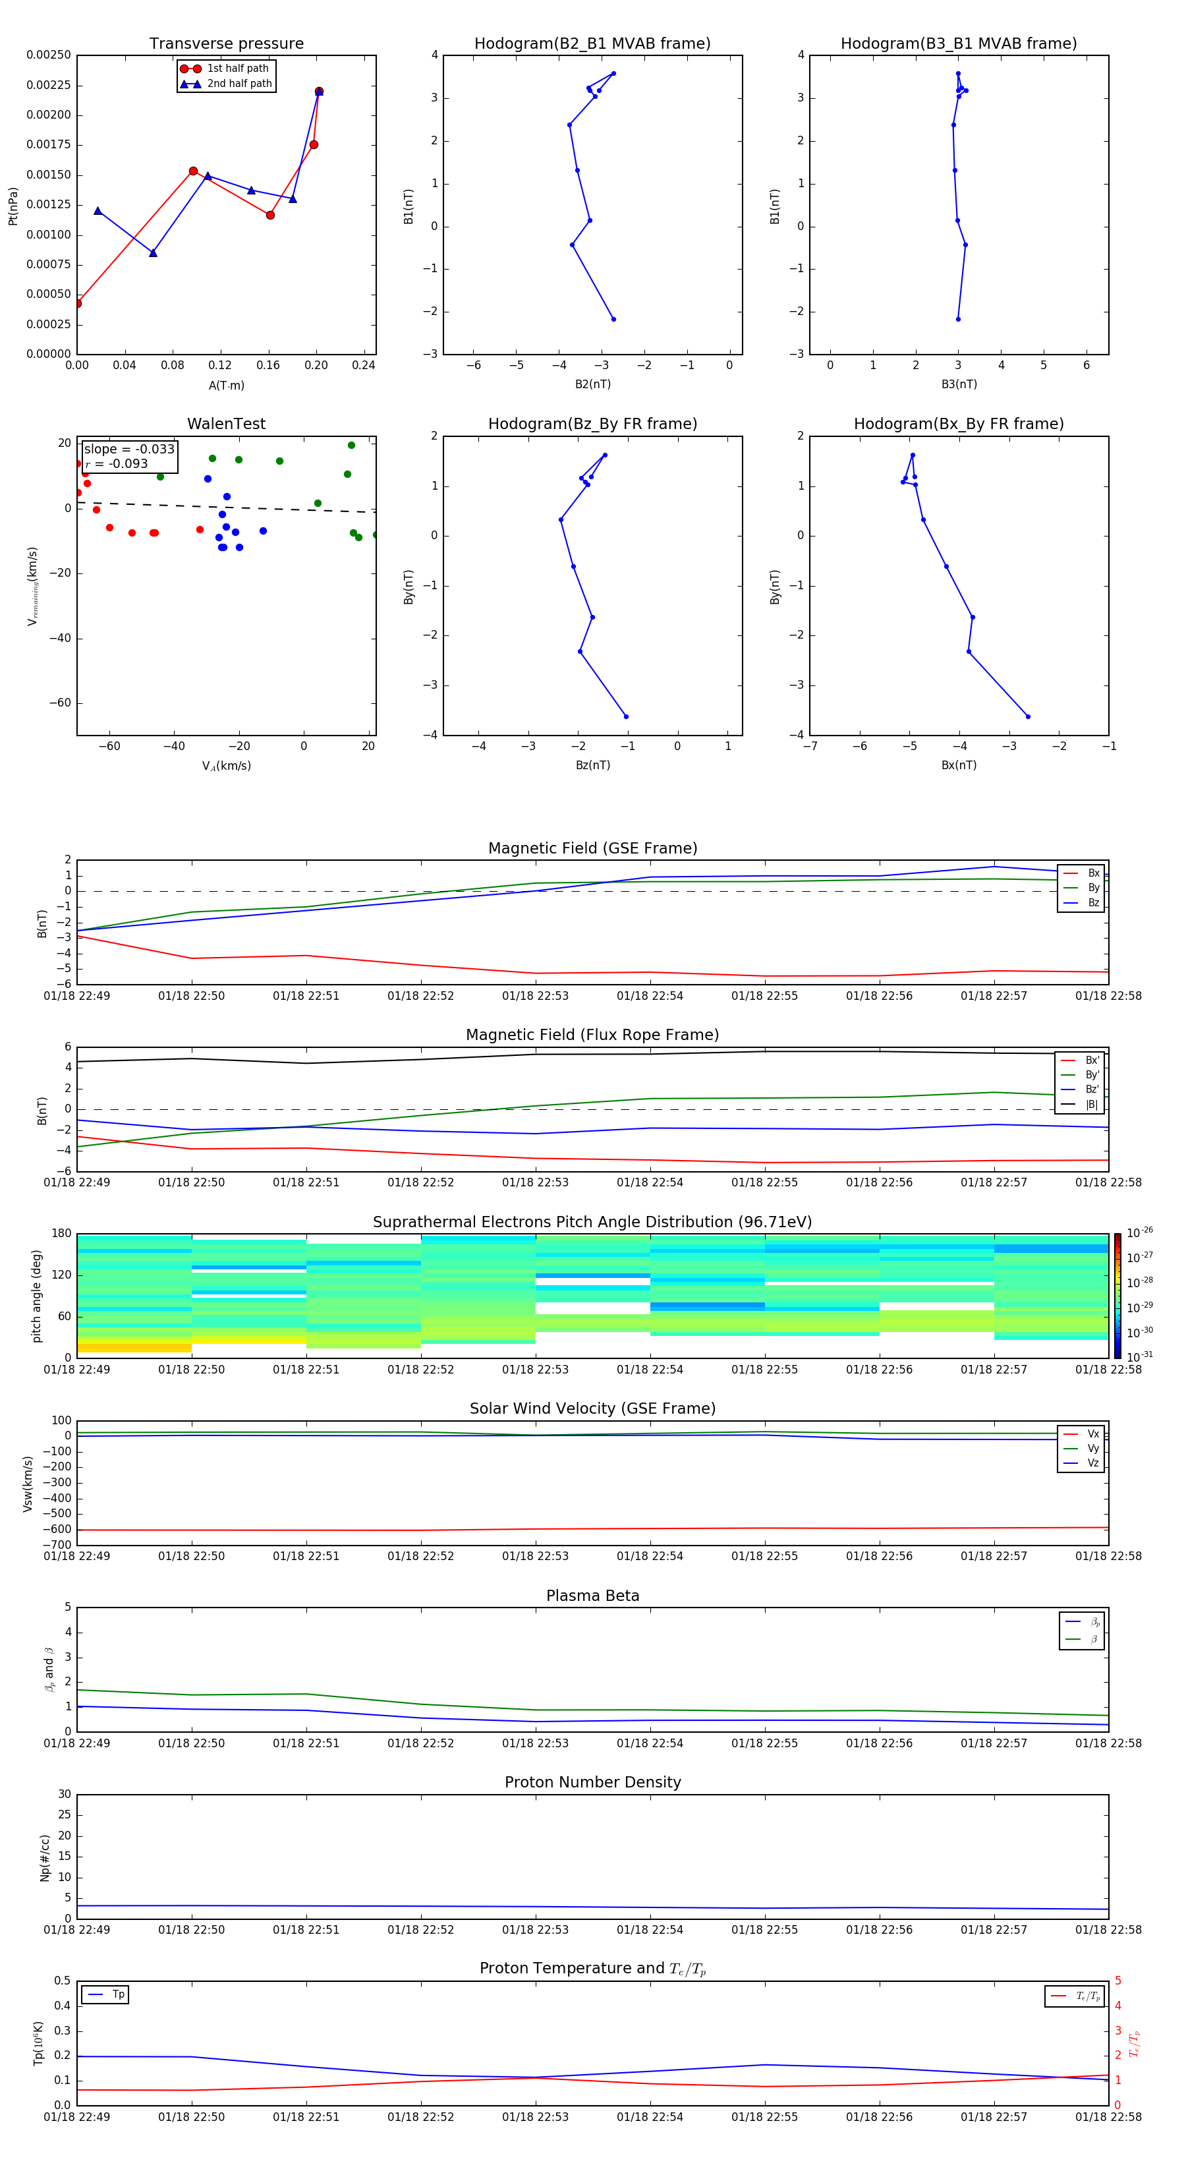Click the "Transverse pressure" plot title

(x=226, y=44)
